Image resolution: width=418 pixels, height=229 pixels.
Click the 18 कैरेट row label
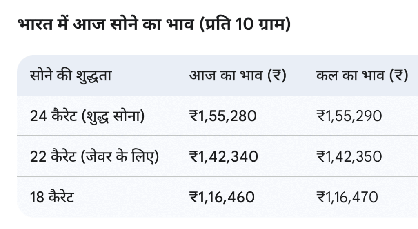pos(52,198)
